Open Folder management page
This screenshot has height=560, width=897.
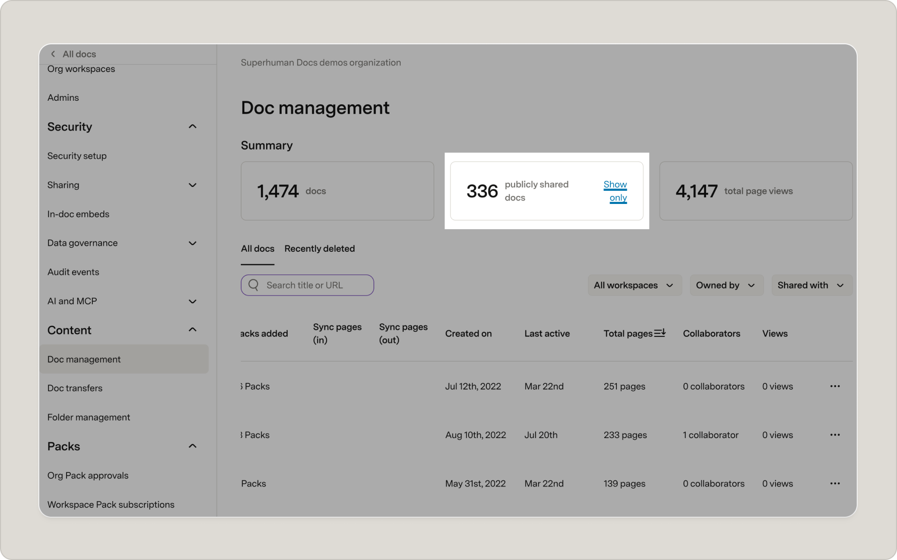[89, 417]
